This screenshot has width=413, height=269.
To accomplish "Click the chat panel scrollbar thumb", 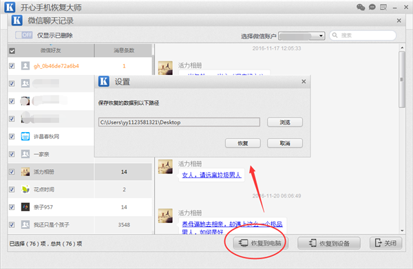I will pyautogui.click(x=402, y=80).
